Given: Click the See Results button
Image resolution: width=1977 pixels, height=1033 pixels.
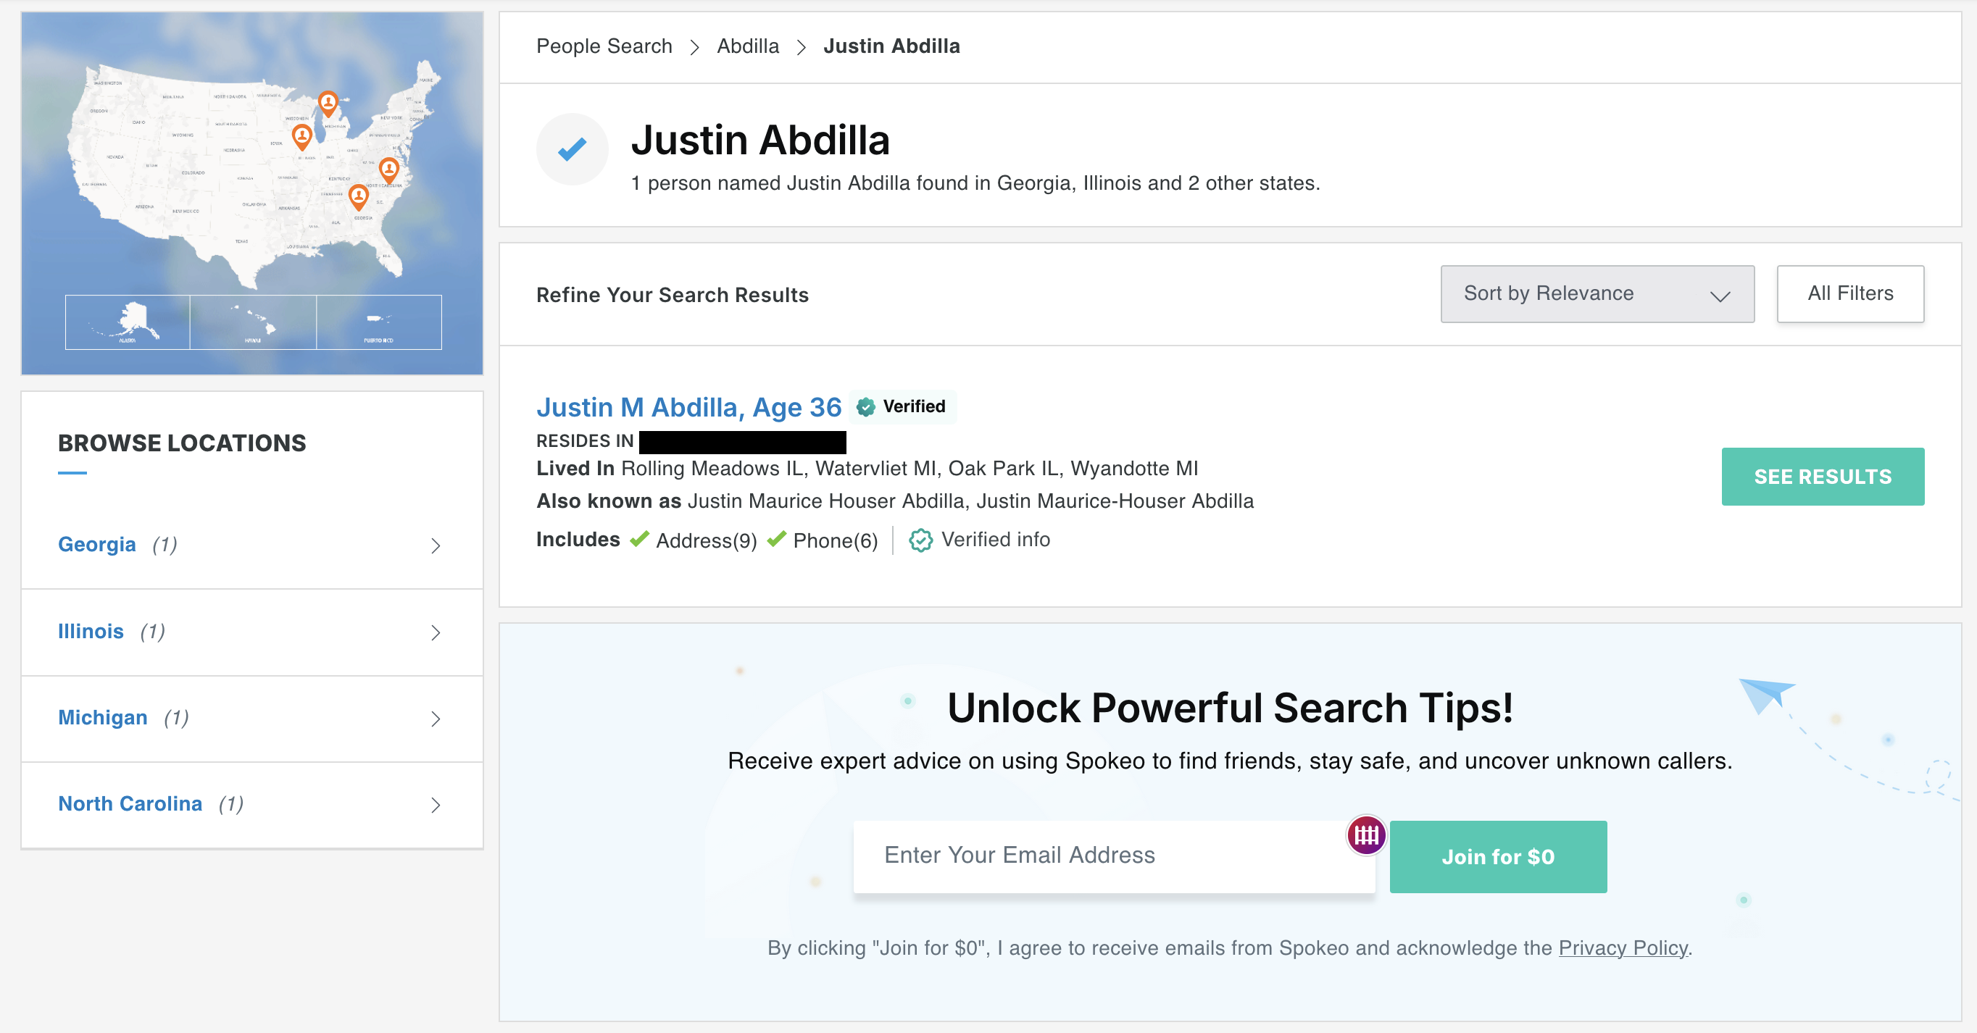Looking at the screenshot, I should pyautogui.click(x=1823, y=476).
